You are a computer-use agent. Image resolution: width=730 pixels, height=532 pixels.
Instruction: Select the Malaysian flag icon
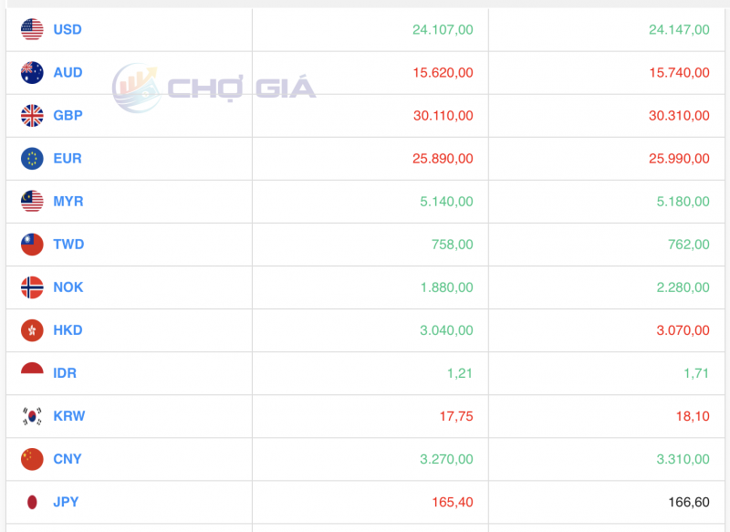pyautogui.click(x=32, y=201)
